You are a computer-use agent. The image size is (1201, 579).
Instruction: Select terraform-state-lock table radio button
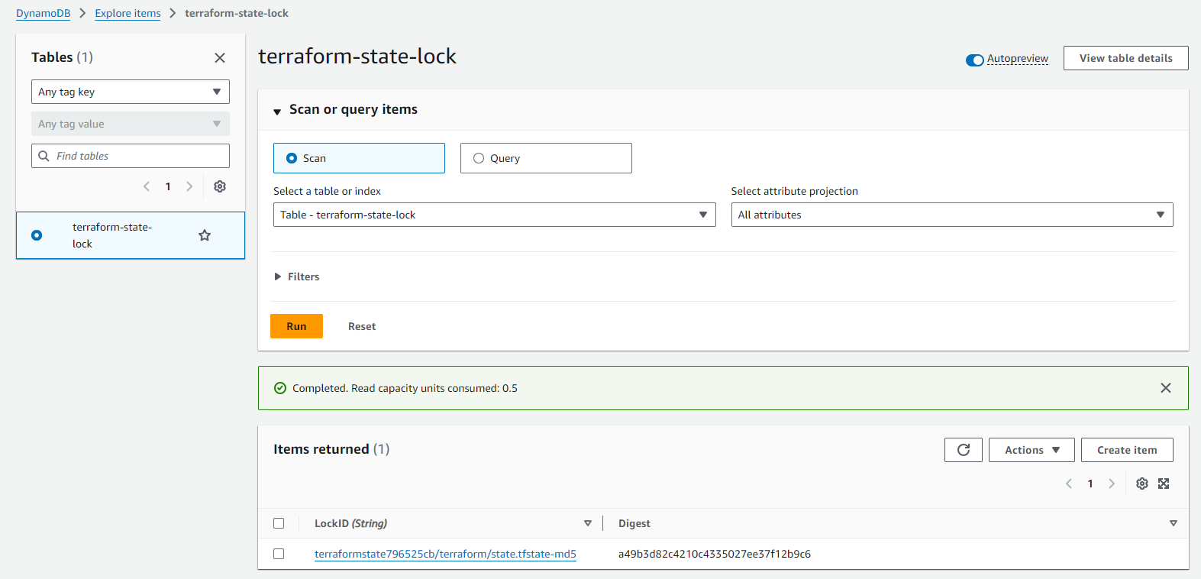(x=37, y=235)
